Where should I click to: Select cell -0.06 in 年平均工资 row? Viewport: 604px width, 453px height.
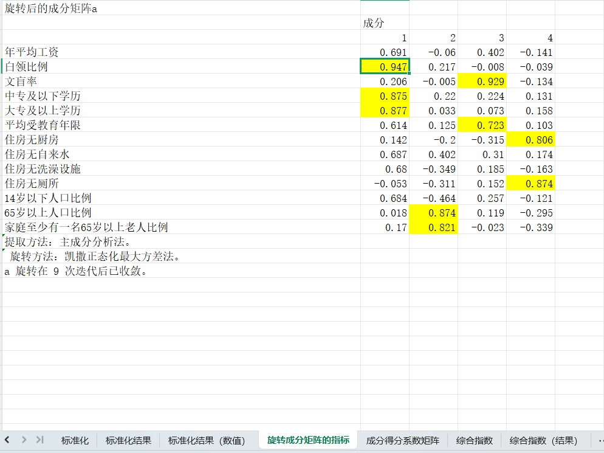(433, 52)
